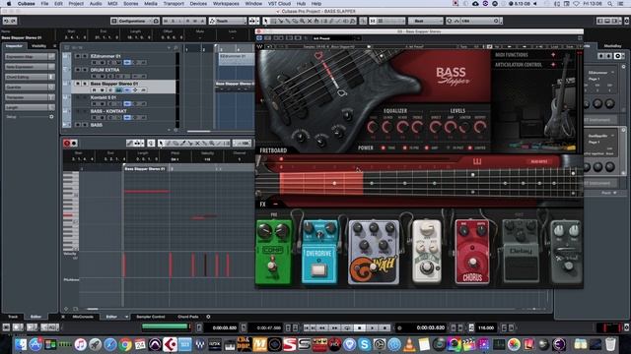Open the MediaBay tab in the right zone
This screenshot has height=354, width=631.
pos(612,46)
